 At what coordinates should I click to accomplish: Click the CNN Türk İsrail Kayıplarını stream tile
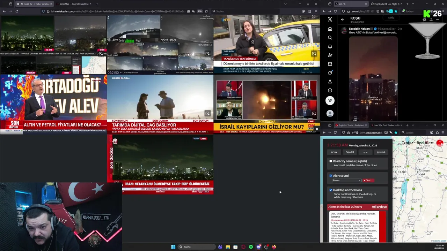(266, 105)
